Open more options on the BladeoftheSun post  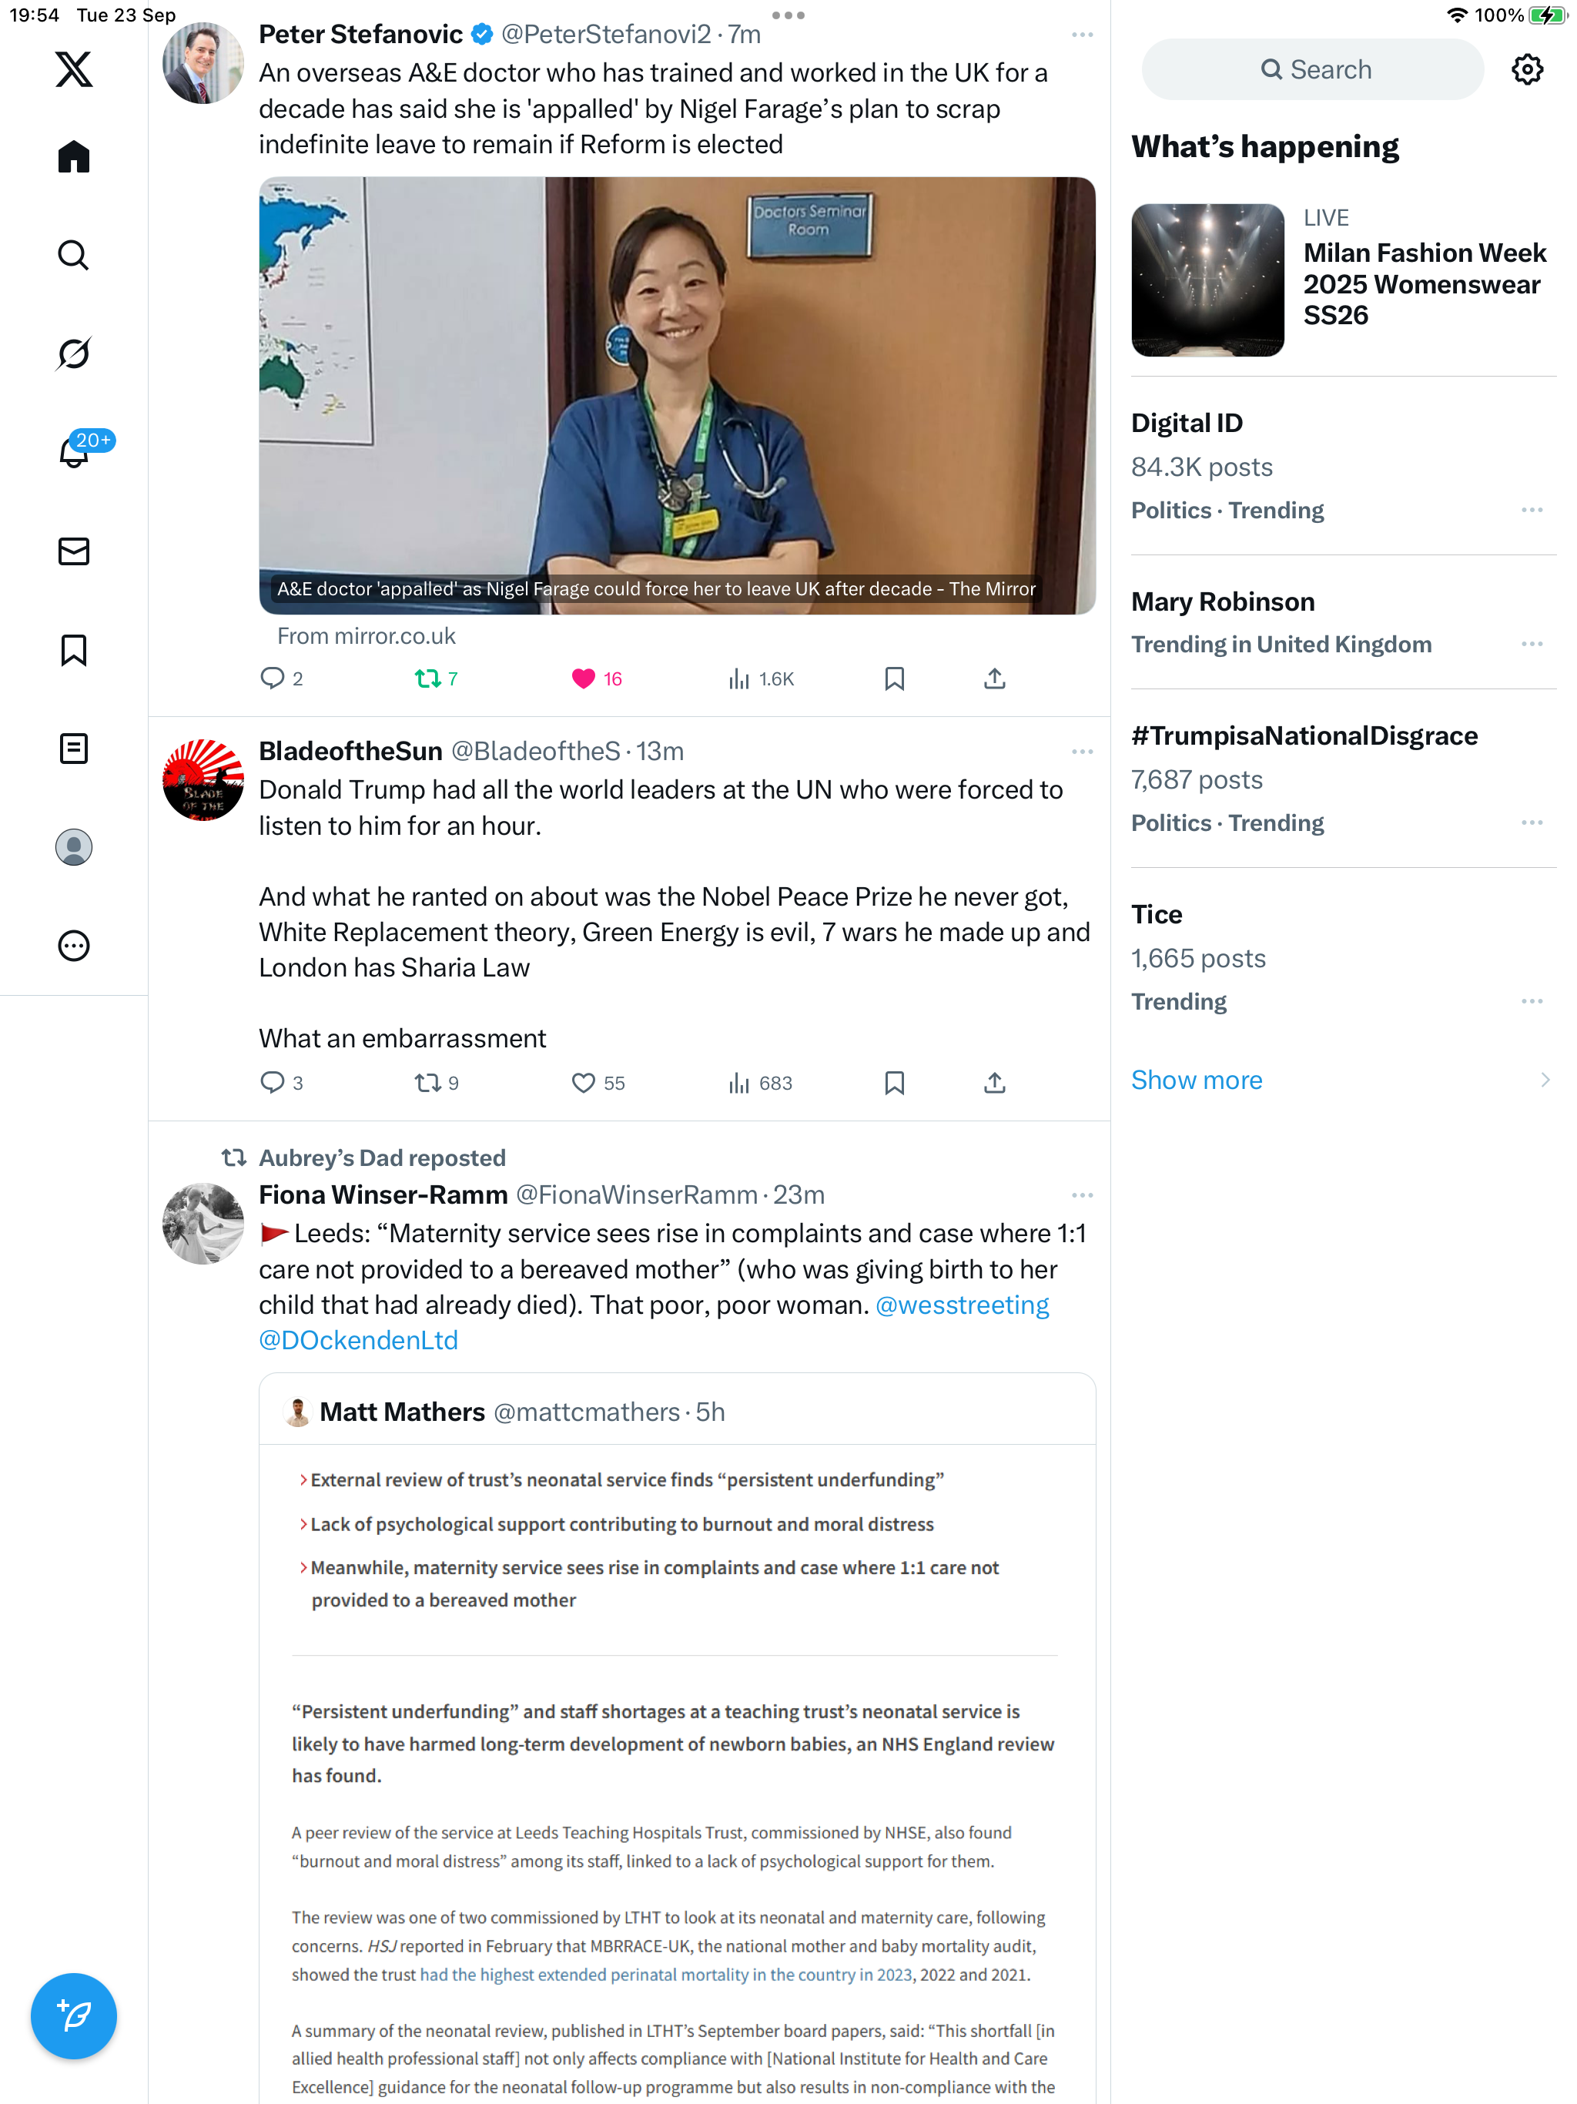coord(1081,752)
